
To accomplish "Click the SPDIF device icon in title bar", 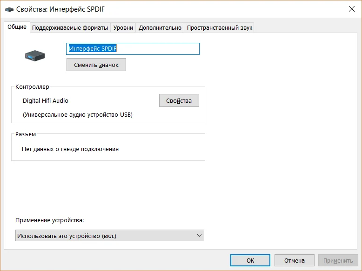I will [9, 9].
